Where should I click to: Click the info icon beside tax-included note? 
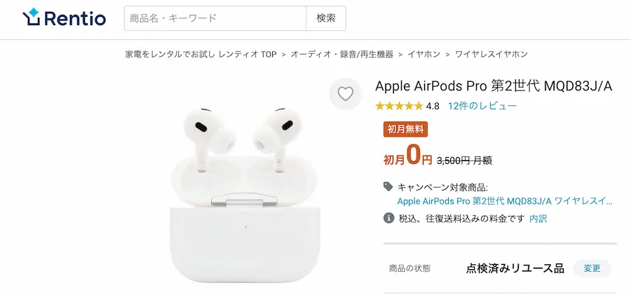(388, 219)
